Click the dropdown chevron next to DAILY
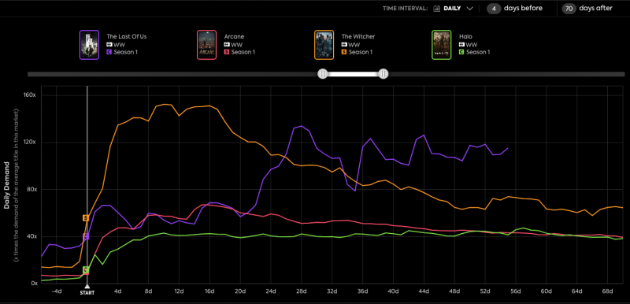 click(x=469, y=9)
